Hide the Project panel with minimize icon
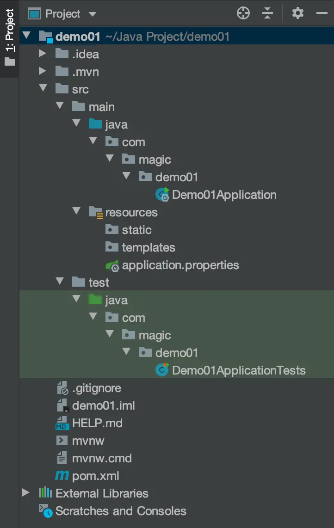This screenshot has width=334, height=528. 322,13
